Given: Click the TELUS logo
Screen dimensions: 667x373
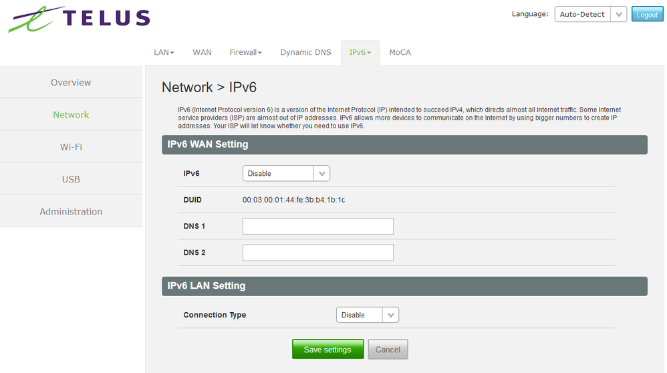Looking at the screenshot, I should [79, 19].
